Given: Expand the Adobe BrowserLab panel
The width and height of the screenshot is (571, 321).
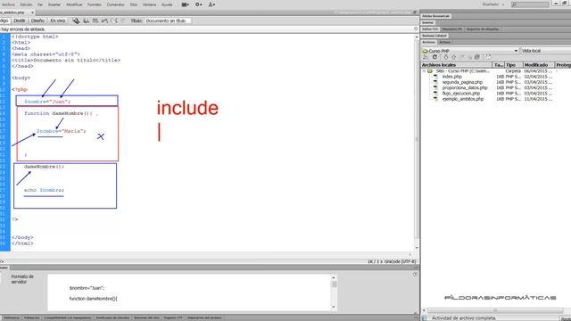Looking at the screenshot, I should coord(435,16).
